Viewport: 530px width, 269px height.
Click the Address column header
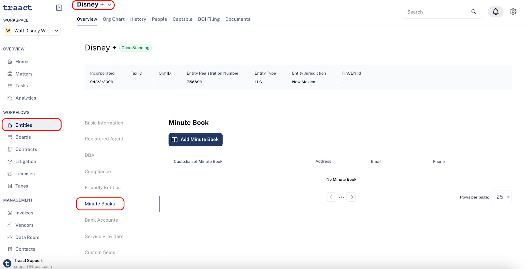pyautogui.click(x=323, y=161)
